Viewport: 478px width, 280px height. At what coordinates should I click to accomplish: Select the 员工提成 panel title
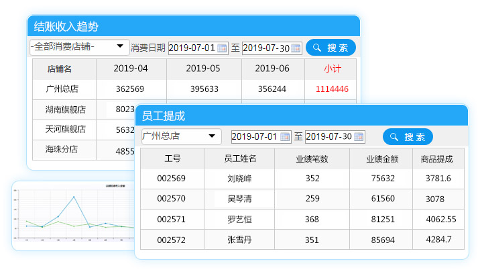click(164, 115)
